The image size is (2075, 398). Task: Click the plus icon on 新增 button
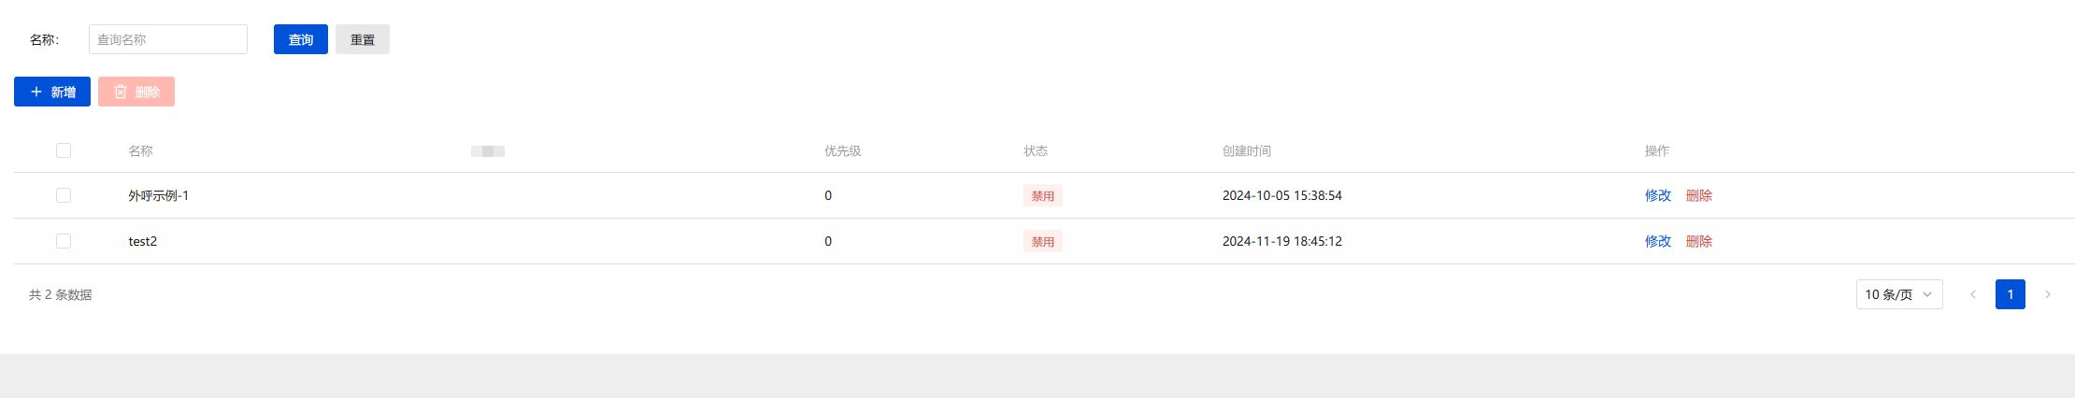36,92
